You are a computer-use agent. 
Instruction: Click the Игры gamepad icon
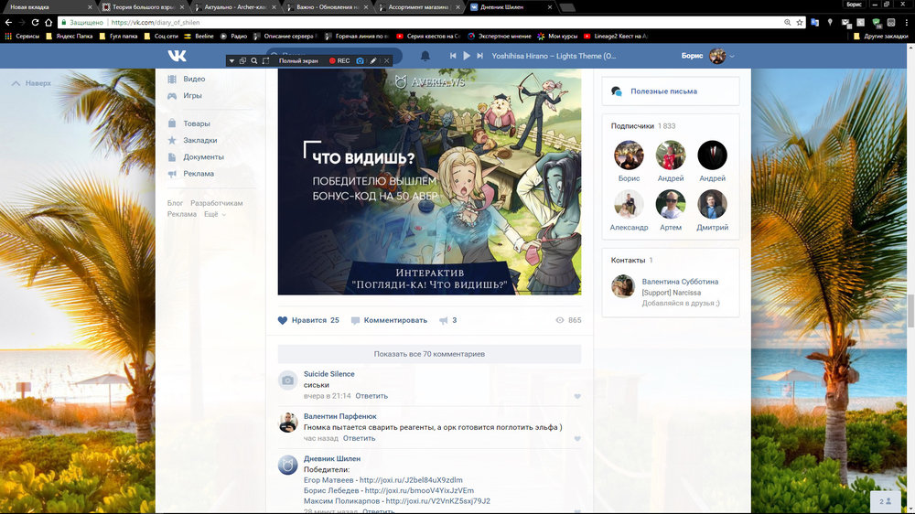click(x=172, y=96)
